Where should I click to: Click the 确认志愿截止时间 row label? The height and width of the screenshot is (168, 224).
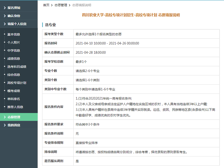pos(57,52)
